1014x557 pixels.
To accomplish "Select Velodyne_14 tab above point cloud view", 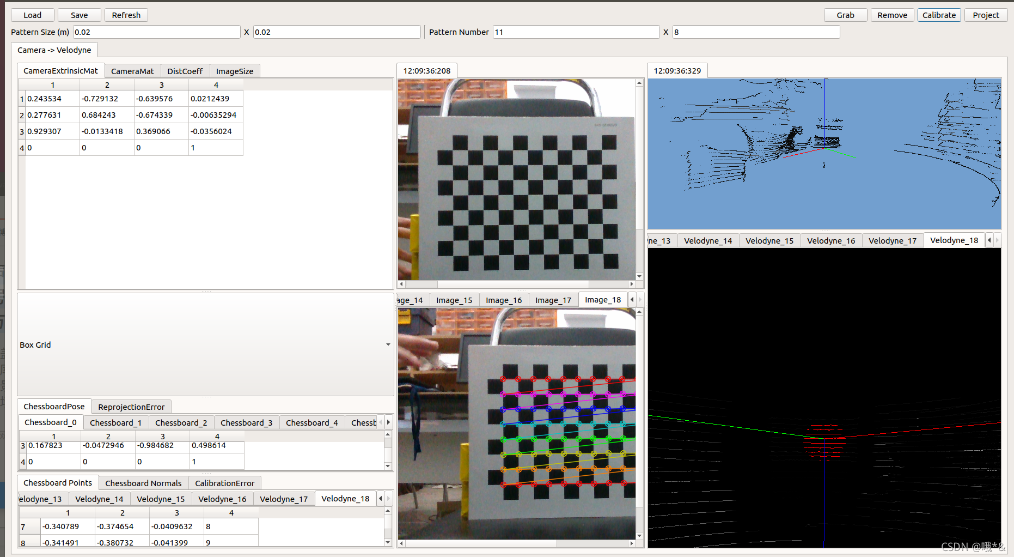I will (708, 241).
